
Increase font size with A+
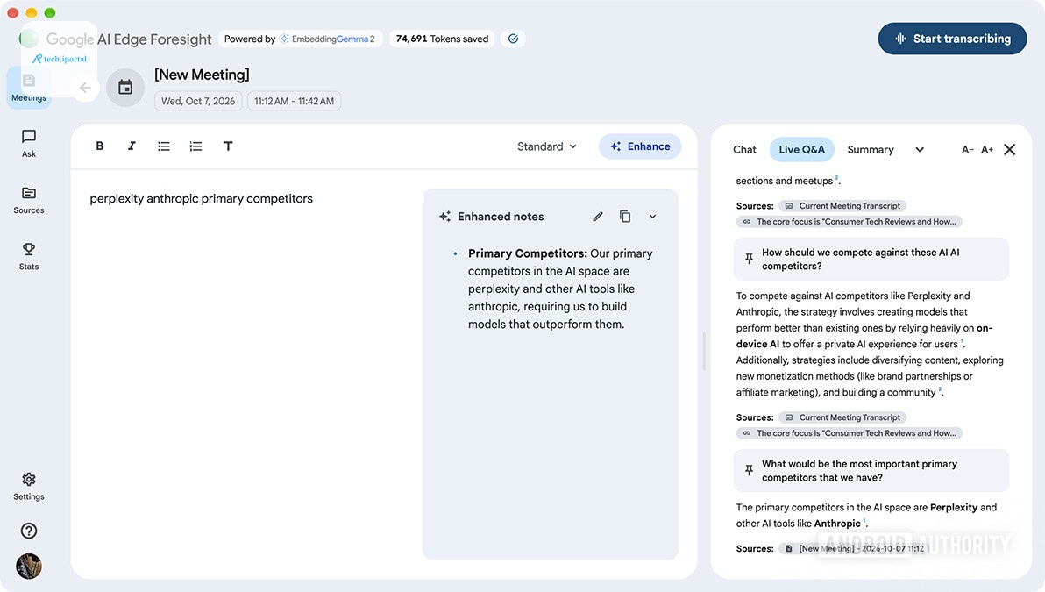tap(987, 150)
